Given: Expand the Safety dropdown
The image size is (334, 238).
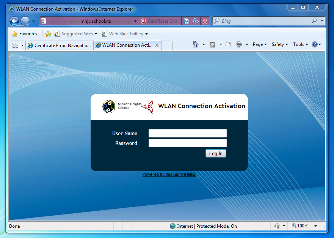Looking at the screenshot, I should pos(279,44).
